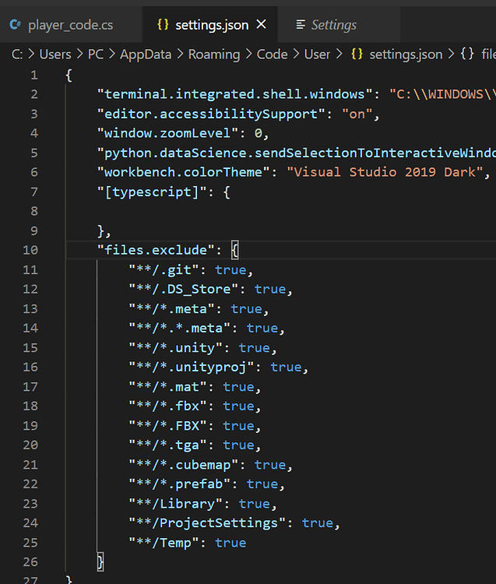Click the "**/.git" pattern
Viewport: 496px width, 584px height.
[x=164, y=270]
